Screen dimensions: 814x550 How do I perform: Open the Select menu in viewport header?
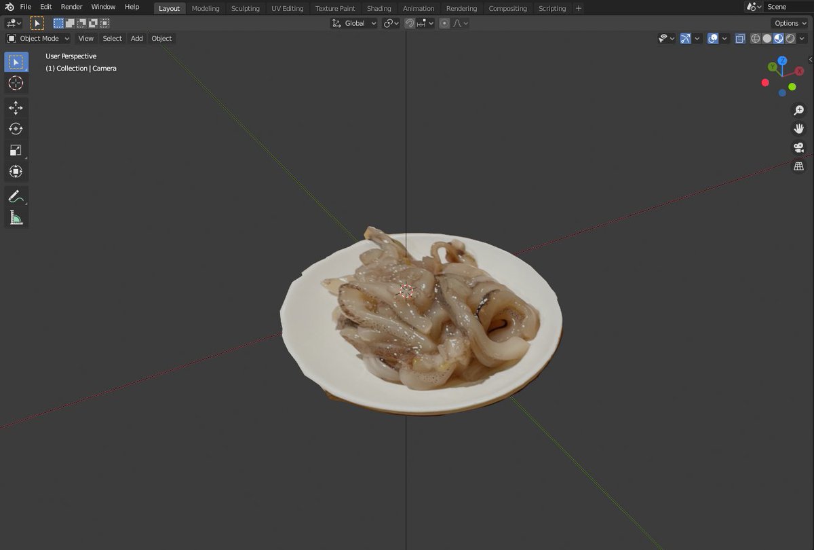tap(112, 38)
